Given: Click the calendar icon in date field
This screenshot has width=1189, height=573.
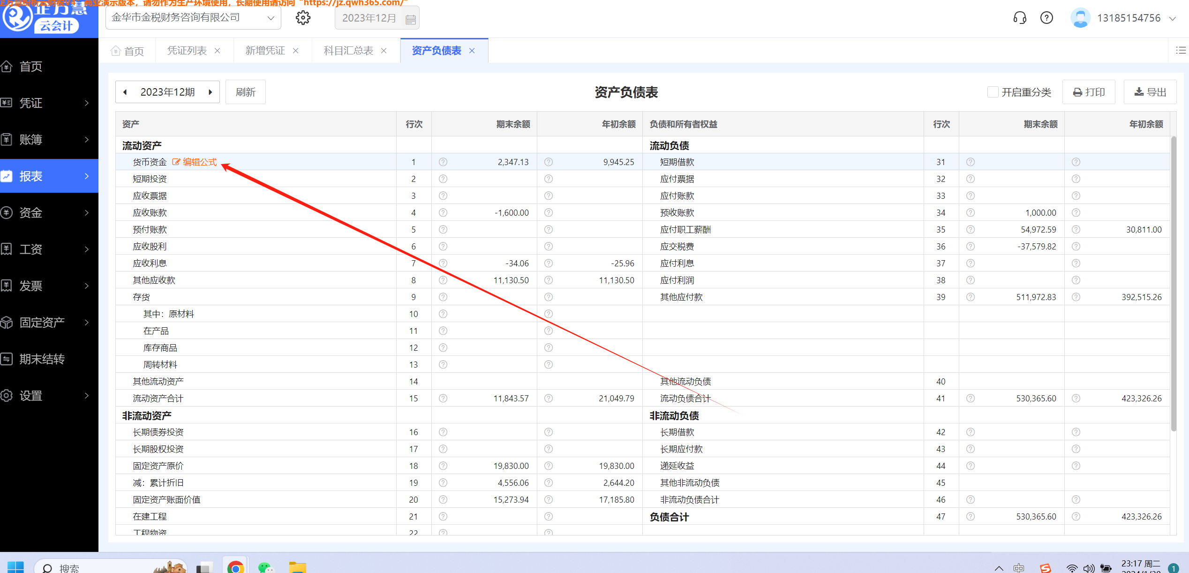Looking at the screenshot, I should point(411,19).
